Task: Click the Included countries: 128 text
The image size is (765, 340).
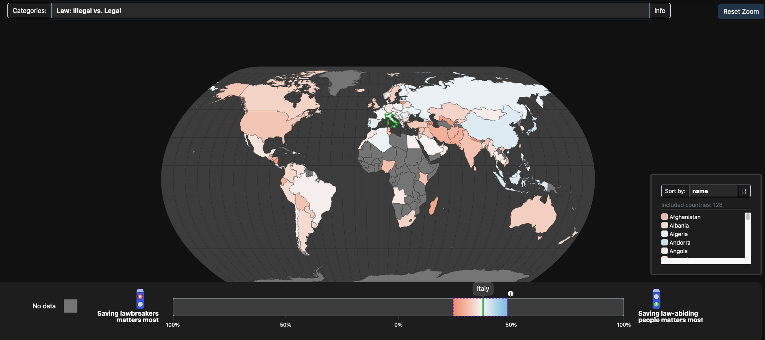Action: point(692,205)
